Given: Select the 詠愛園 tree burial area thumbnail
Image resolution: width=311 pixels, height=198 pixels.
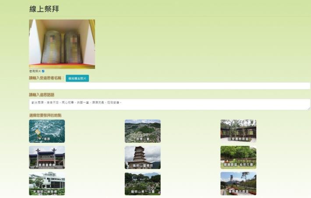Looking at the screenshot, I should pos(238,131).
